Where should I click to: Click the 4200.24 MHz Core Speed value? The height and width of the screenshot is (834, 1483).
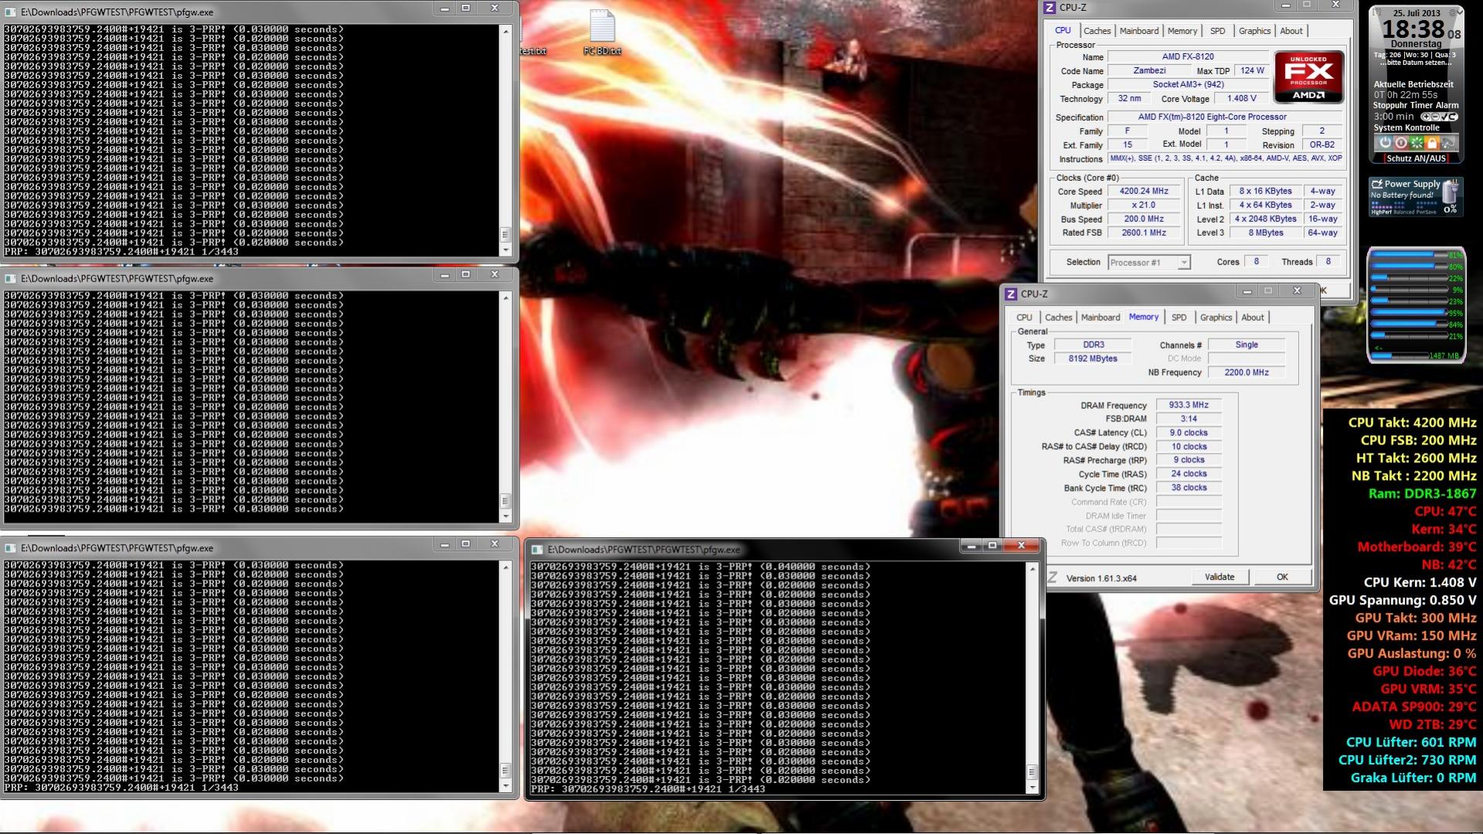point(1144,191)
